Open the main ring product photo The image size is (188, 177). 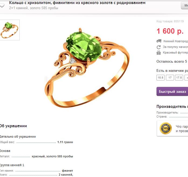click(87, 68)
